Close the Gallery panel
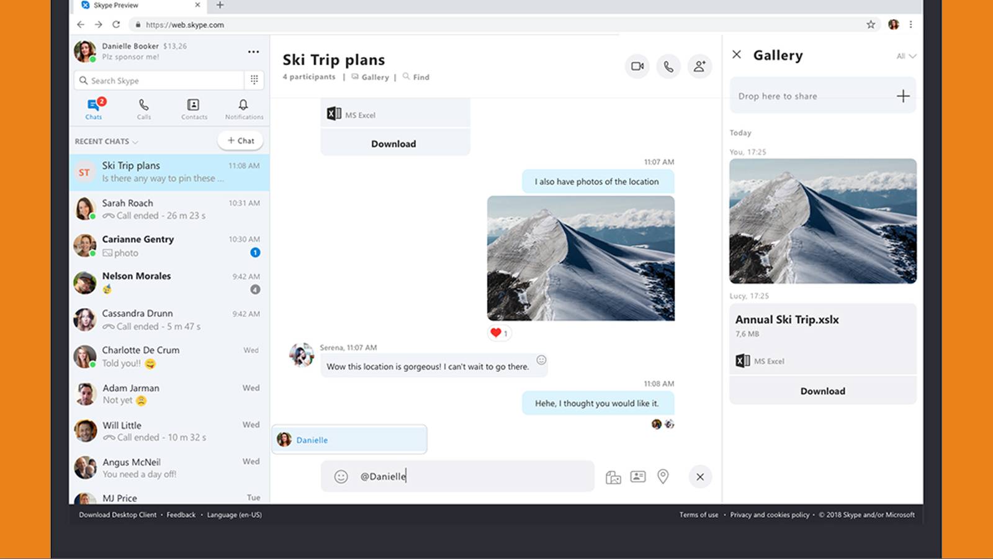This screenshot has width=993, height=559. tap(737, 55)
